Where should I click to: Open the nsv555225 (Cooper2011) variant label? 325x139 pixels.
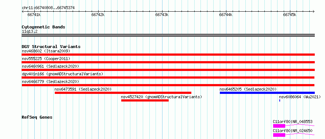point(46,59)
